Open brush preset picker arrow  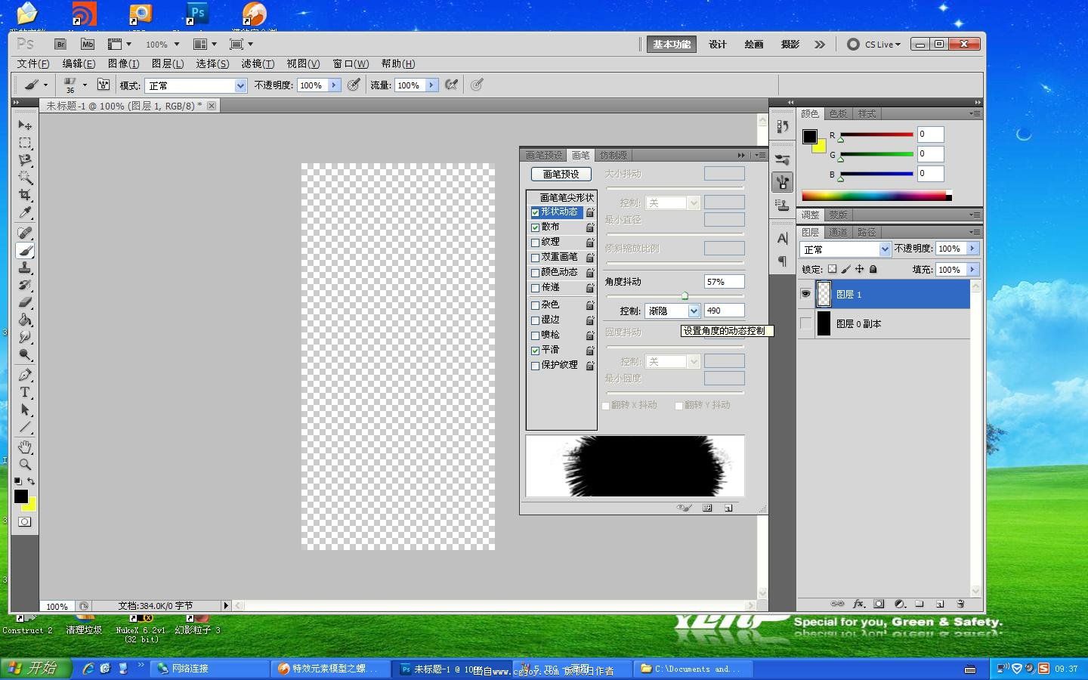(x=85, y=85)
